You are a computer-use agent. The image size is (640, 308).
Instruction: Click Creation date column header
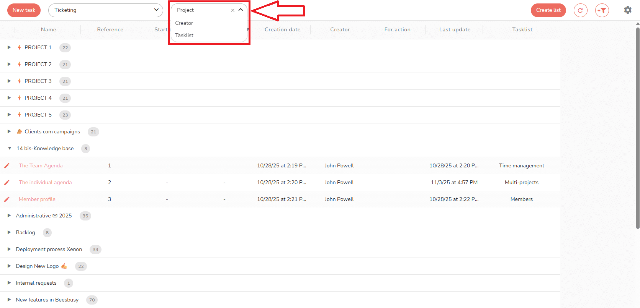pos(283,29)
